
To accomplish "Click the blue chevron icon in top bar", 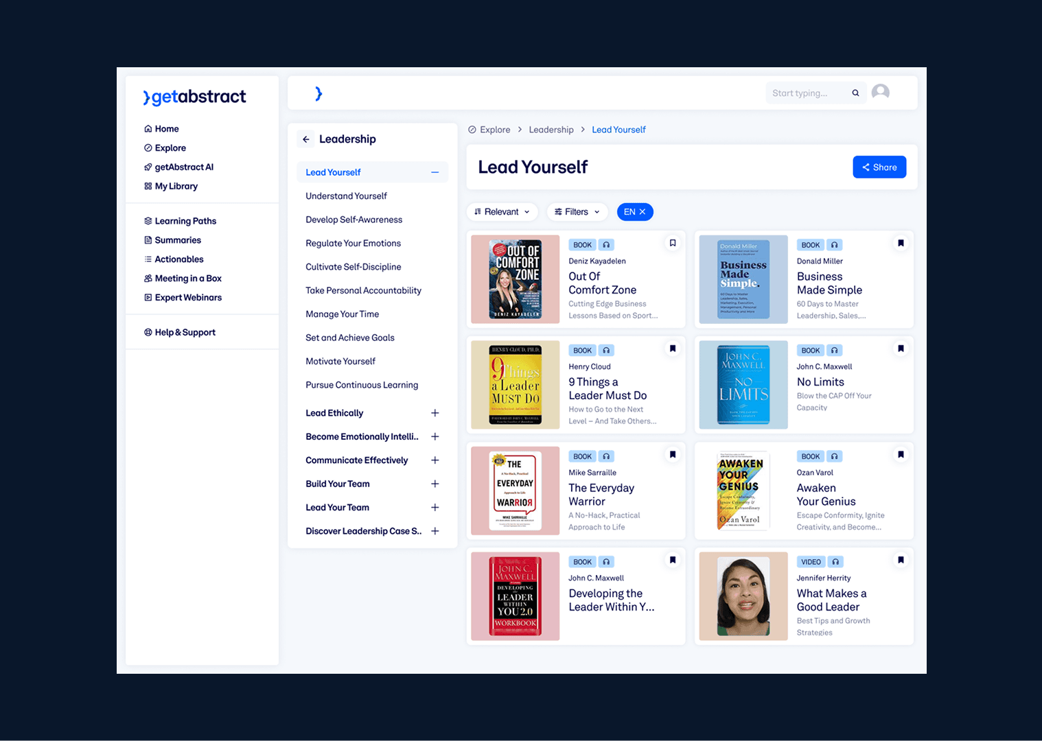I will [x=319, y=93].
